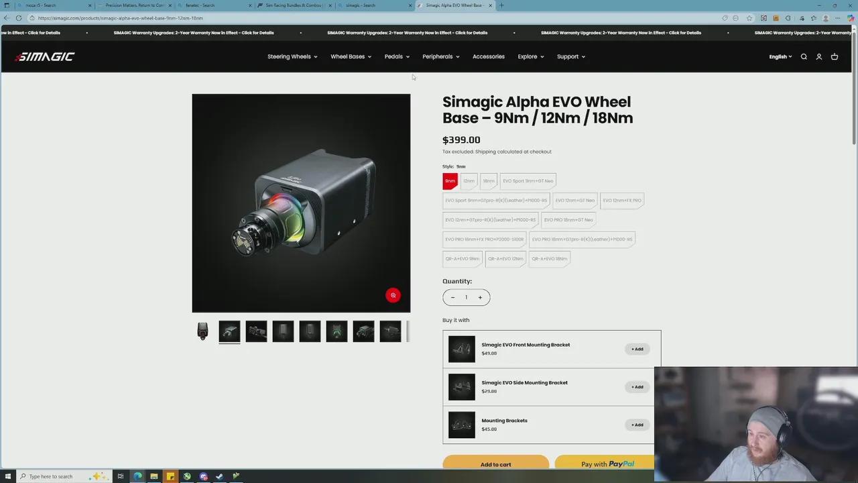Screen dimensions: 858x483
Task: Favorite this page with the star icon
Action: pyautogui.click(x=749, y=18)
